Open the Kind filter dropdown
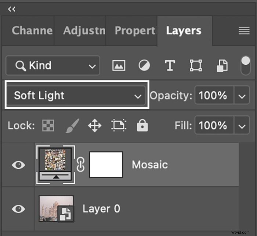Image resolution: width=257 pixels, height=236 pixels. click(x=53, y=65)
